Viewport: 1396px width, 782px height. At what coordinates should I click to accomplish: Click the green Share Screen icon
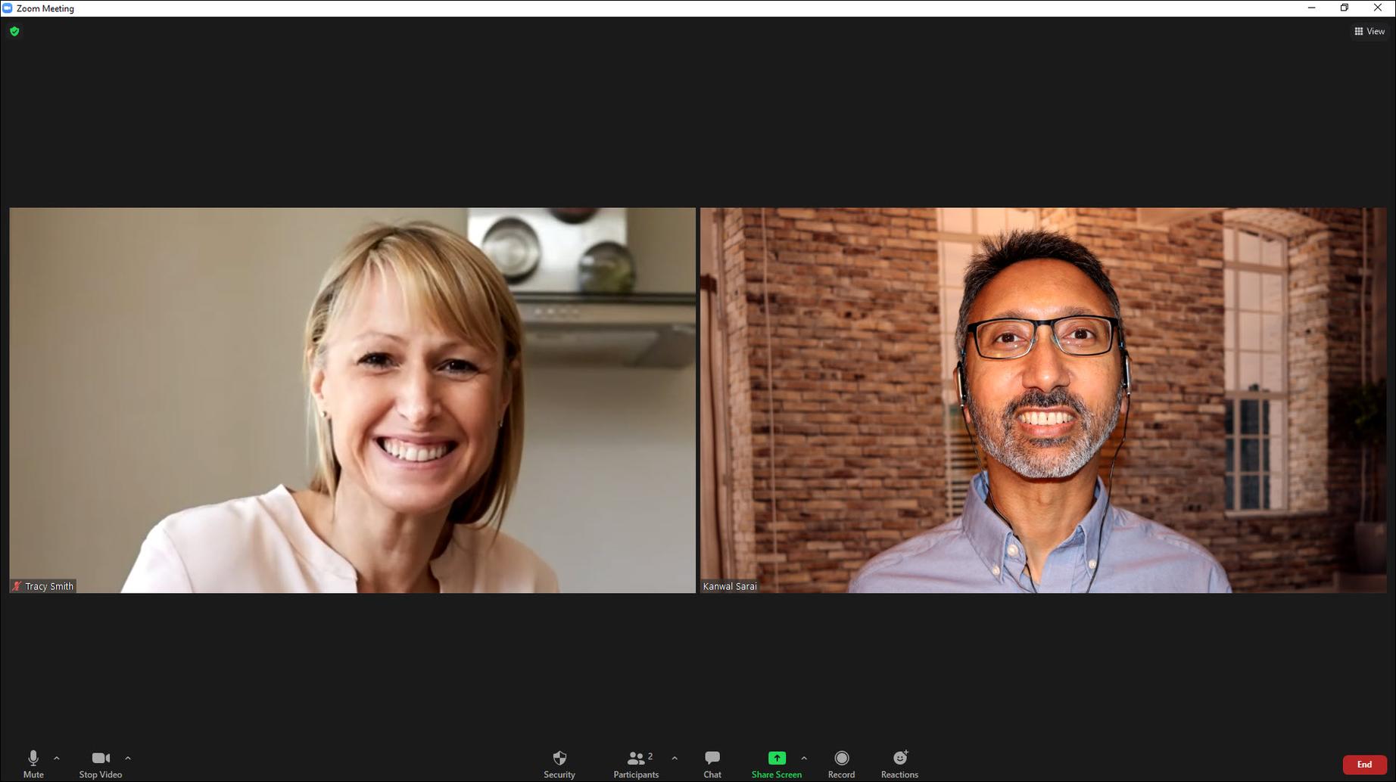(x=777, y=758)
